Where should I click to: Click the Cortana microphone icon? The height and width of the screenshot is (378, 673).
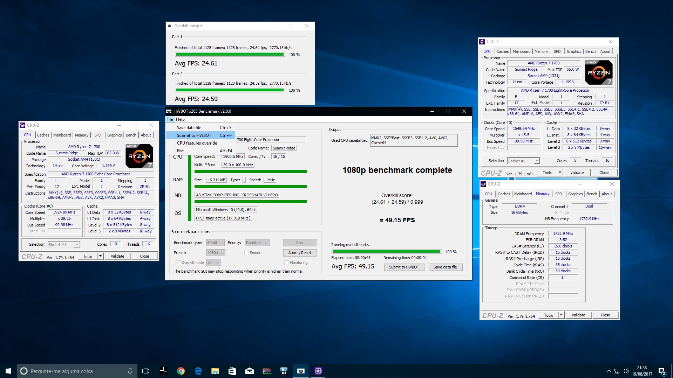click(130, 371)
